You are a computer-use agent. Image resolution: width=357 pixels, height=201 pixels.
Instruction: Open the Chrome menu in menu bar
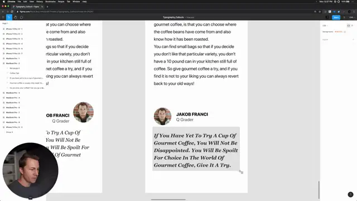11,2
